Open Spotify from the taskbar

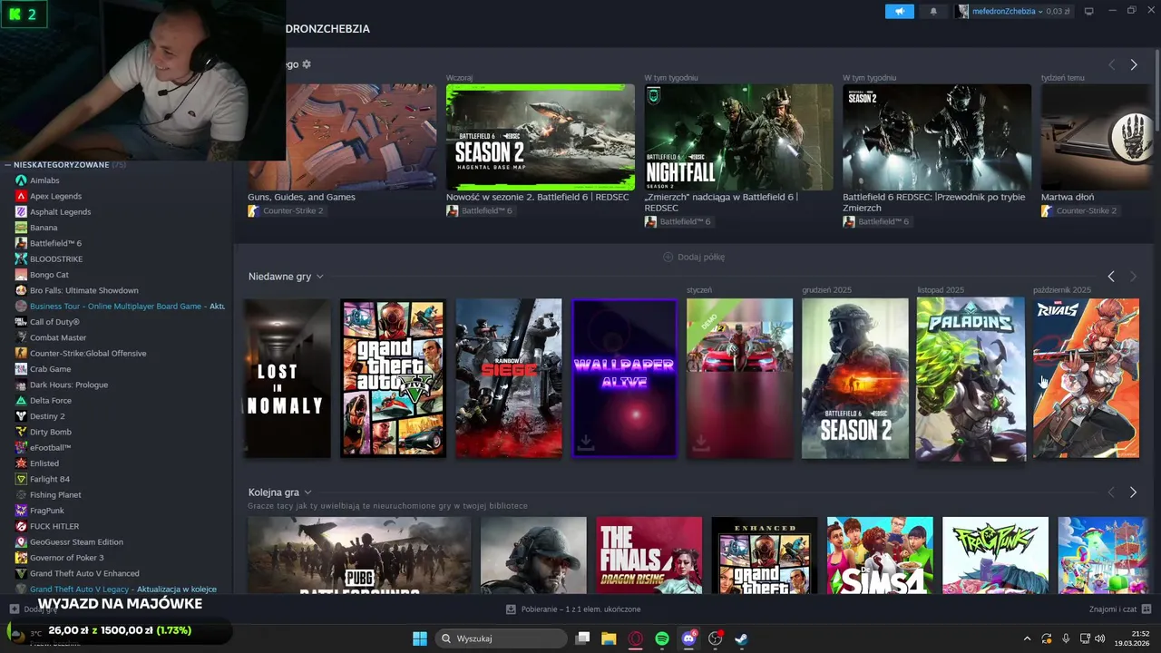(662, 638)
